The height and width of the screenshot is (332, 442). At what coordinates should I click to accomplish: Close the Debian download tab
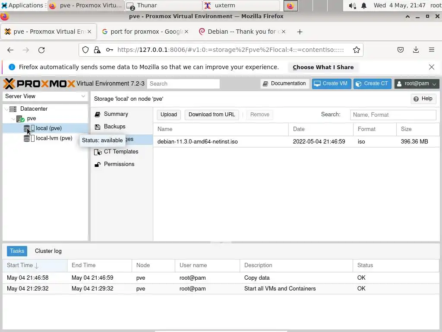coord(284,32)
